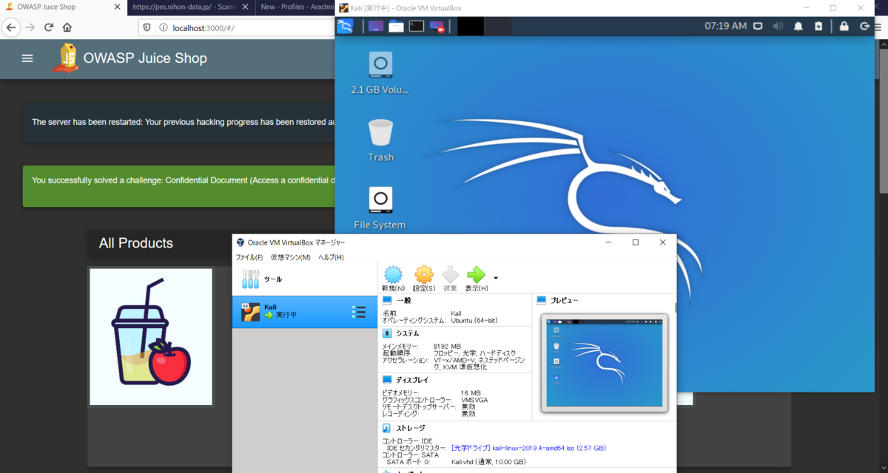Click the New (新規) VM toolbar icon
888x473 pixels.
pyautogui.click(x=394, y=279)
